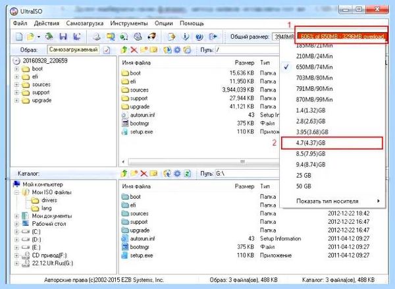
Task: Click the Make CD/DVD Image disc drive icon
Action: click(97, 37)
